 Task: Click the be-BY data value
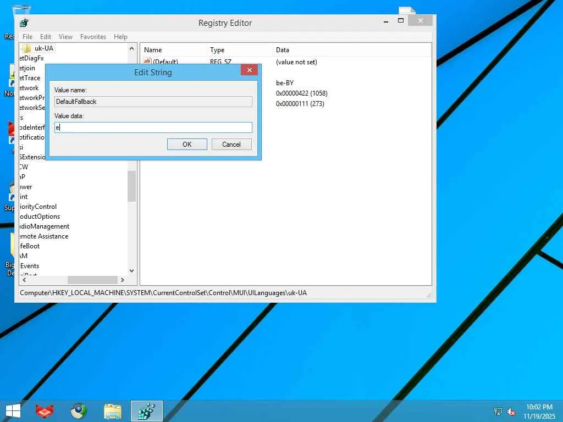pyautogui.click(x=285, y=83)
